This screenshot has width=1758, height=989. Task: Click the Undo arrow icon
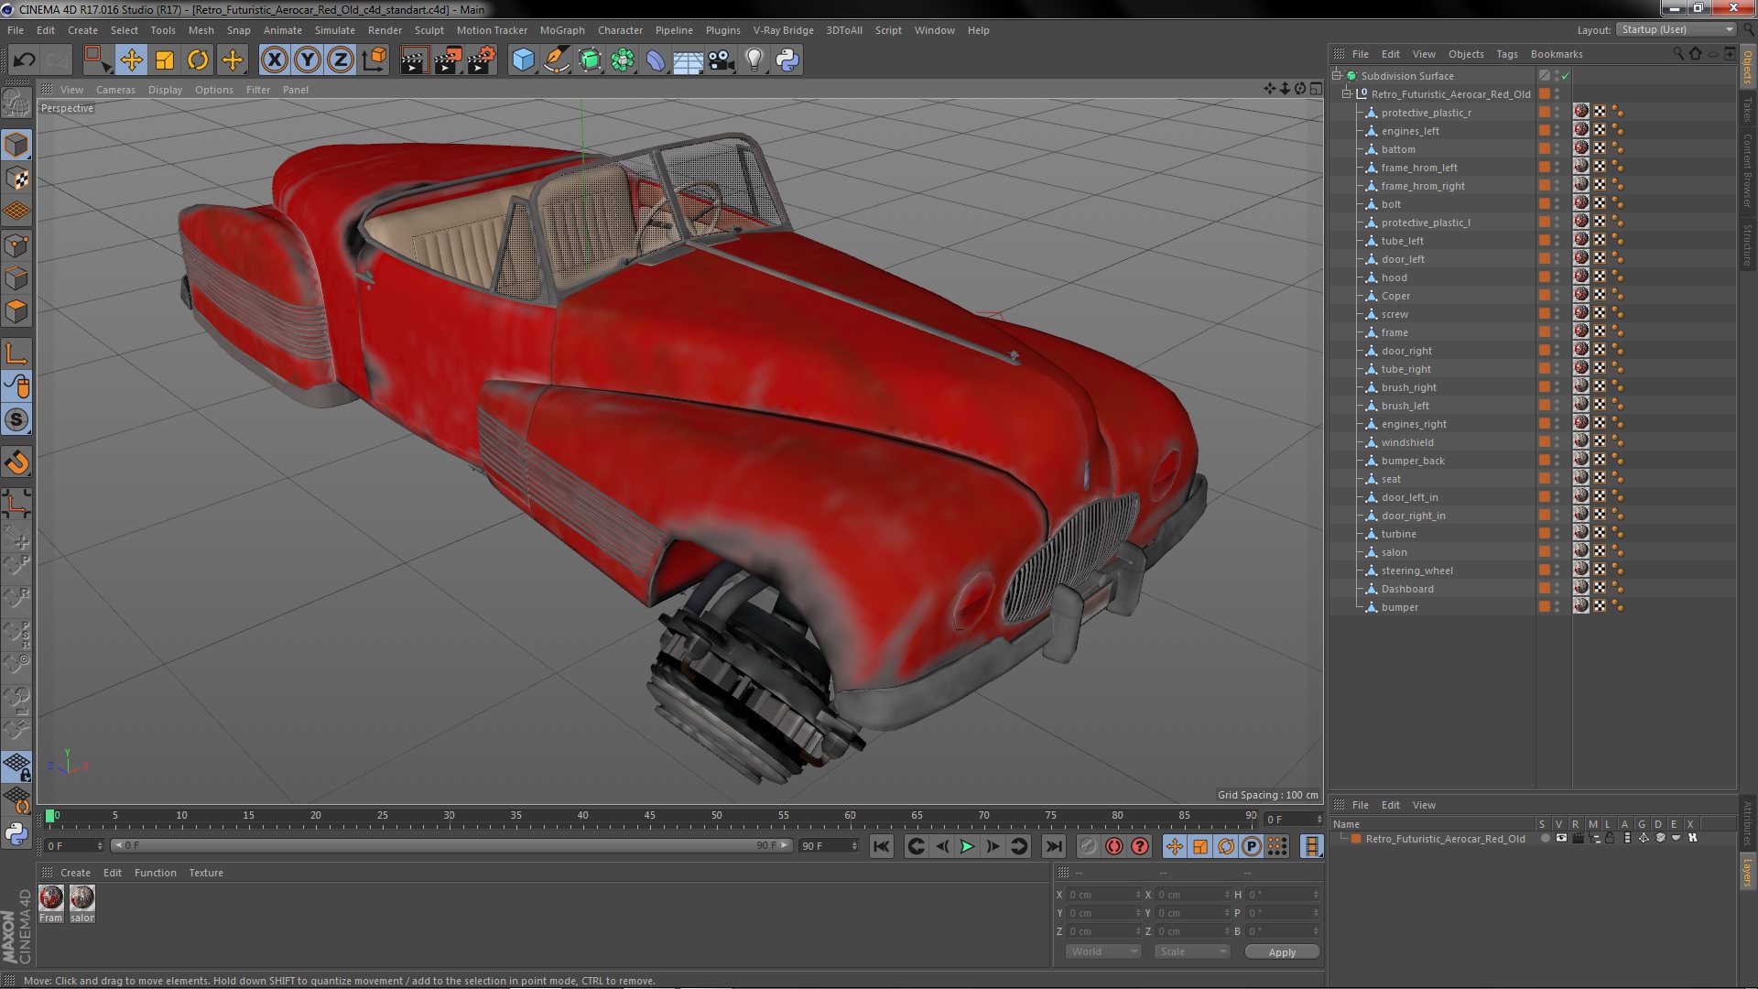(24, 60)
